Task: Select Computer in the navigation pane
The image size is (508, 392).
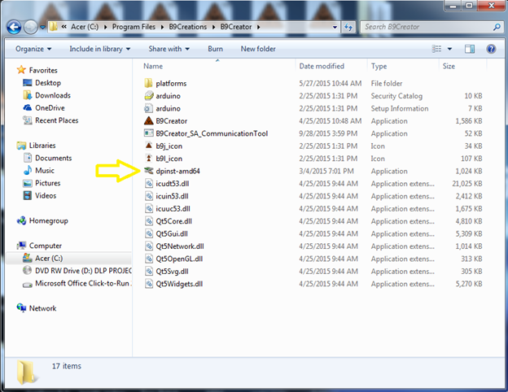Action: [x=46, y=246]
